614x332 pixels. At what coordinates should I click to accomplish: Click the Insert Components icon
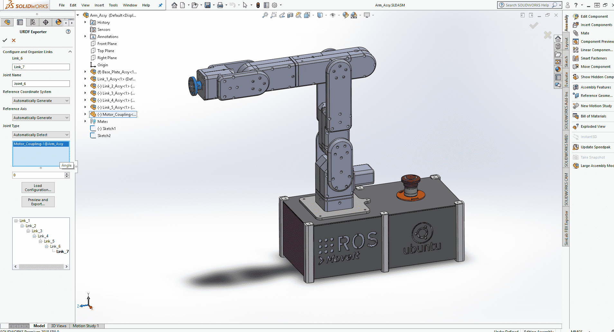[576, 25]
